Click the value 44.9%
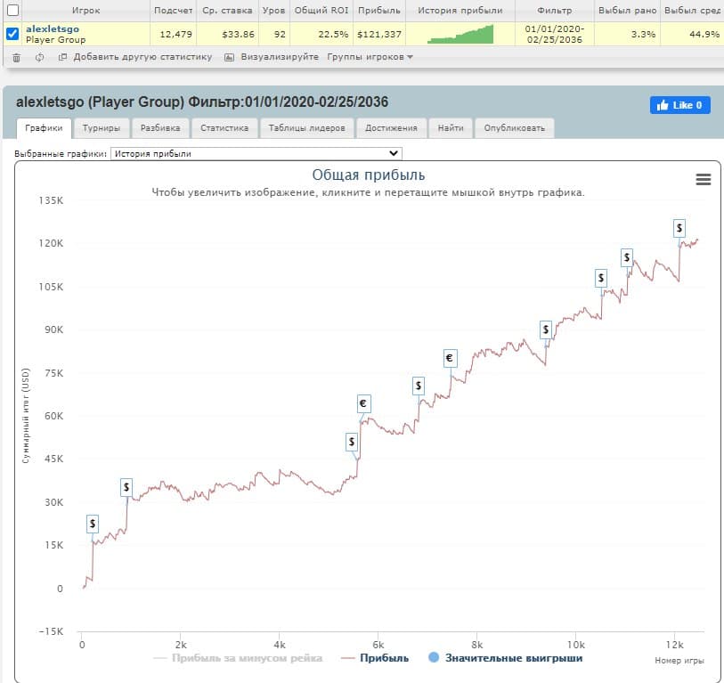Image resolution: width=724 pixels, height=683 pixels. click(x=704, y=34)
